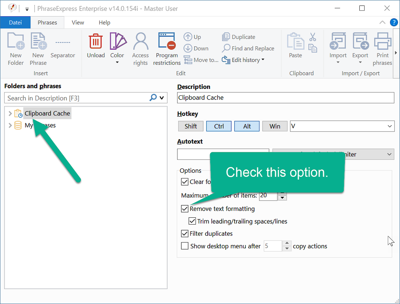
Task: Click the Cut scissors icon
Action: pos(313,37)
